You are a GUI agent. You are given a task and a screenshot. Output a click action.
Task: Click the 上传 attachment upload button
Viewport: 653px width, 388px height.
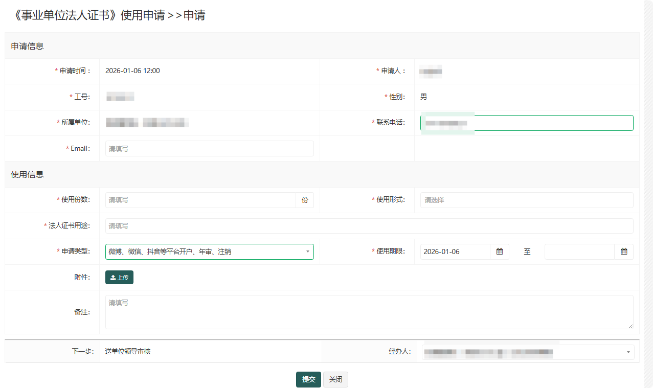pyautogui.click(x=119, y=277)
